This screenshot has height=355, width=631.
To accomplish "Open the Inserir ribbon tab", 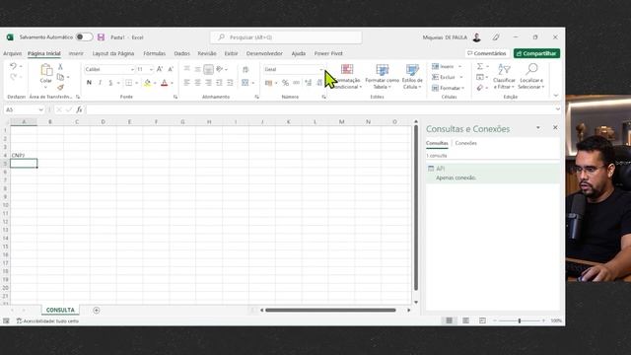I will click(x=76, y=53).
